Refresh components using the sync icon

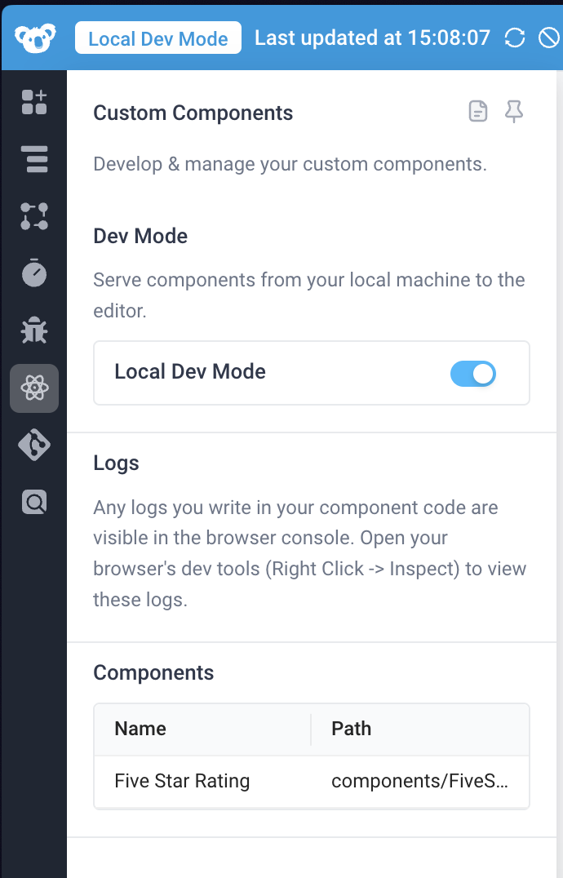(x=515, y=37)
